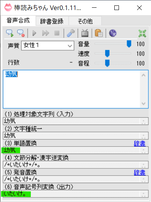Click the 速度 value 100
This screenshot has height=202, width=151.
pos(141,53)
